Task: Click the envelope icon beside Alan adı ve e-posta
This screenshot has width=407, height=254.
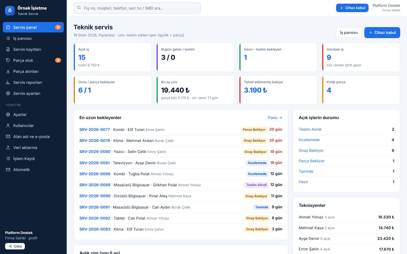Action: [x=8, y=137]
